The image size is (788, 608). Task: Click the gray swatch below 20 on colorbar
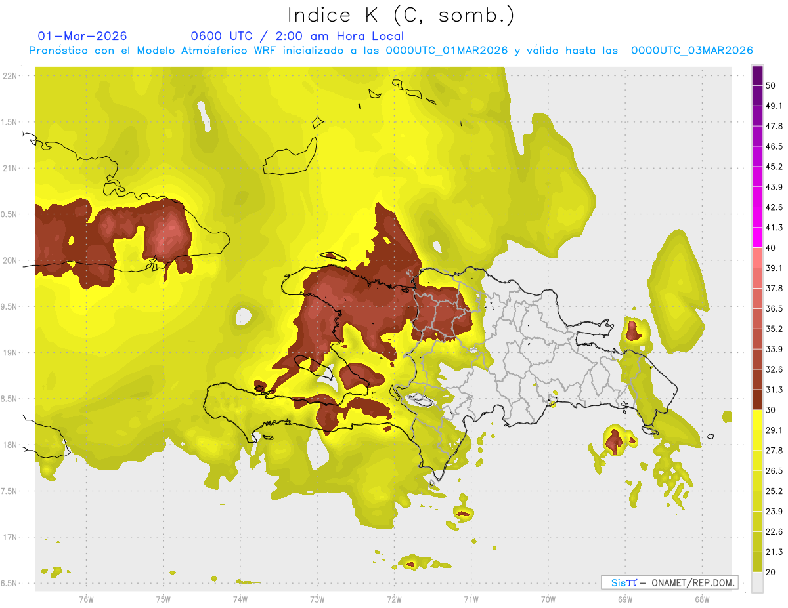[x=758, y=582]
